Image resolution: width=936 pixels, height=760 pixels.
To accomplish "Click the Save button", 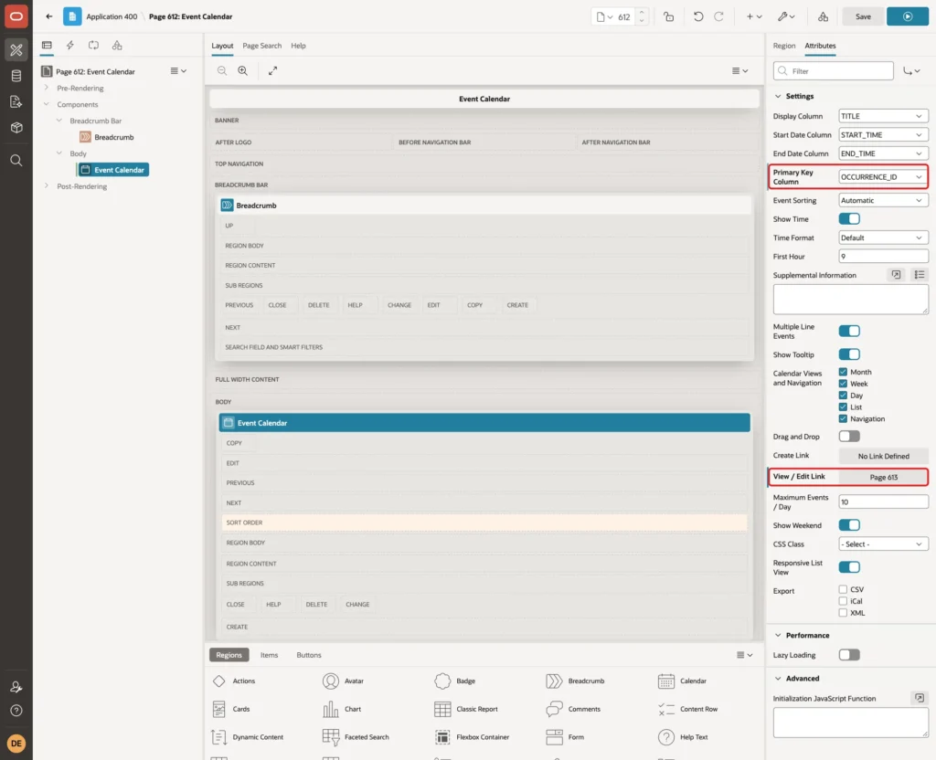I will (863, 16).
